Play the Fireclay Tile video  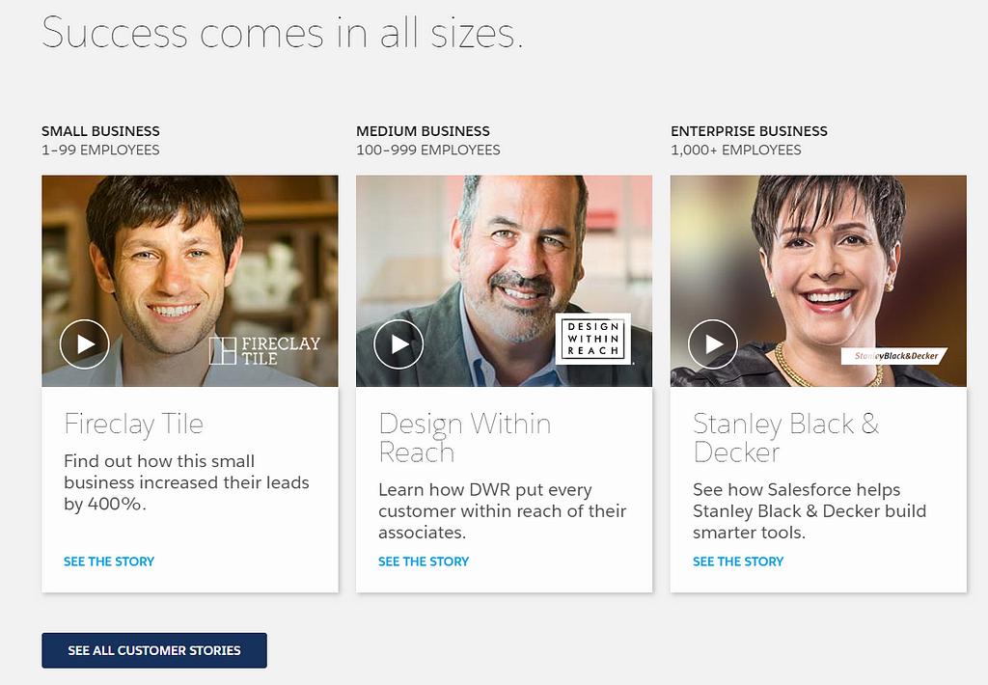pyautogui.click(x=85, y=344)
